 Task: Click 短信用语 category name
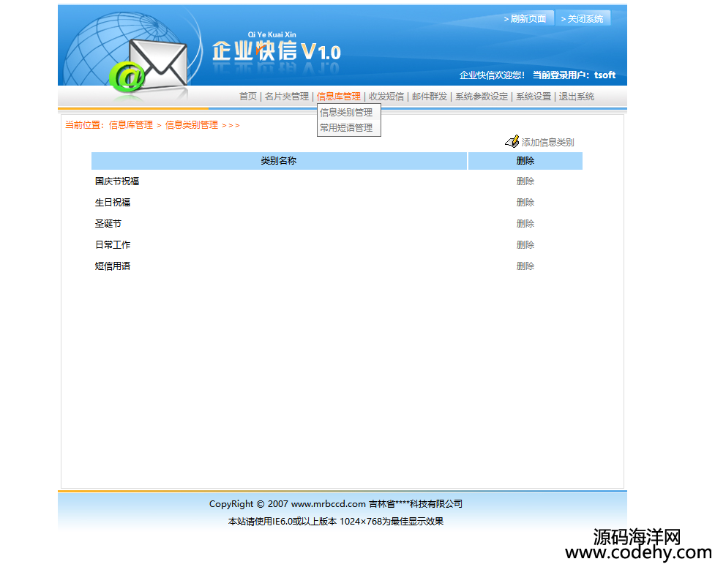click(x=113, y=266)
